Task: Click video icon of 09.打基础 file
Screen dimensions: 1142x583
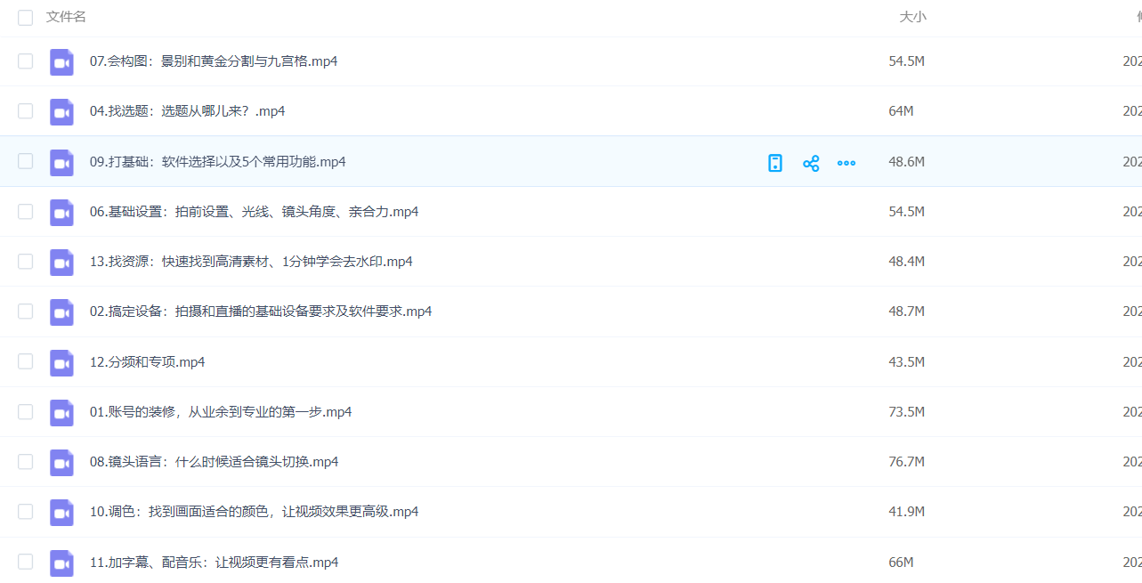Action: pyautogui.click(x=61, y=163)
